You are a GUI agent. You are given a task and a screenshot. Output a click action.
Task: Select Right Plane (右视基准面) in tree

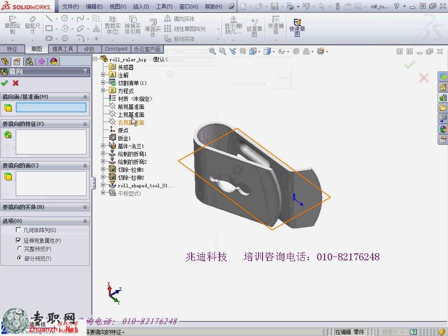click(x=131, y=122)
